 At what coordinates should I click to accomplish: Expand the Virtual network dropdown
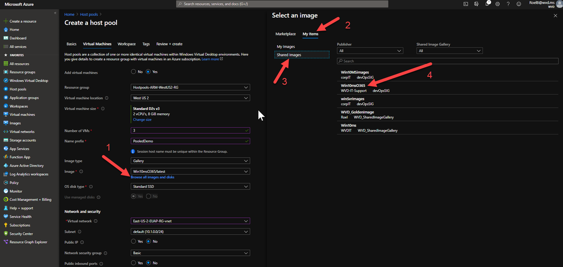coord(190,221)
